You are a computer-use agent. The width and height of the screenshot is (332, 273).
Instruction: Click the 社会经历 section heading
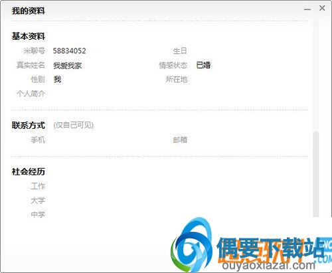coord(29,171)
